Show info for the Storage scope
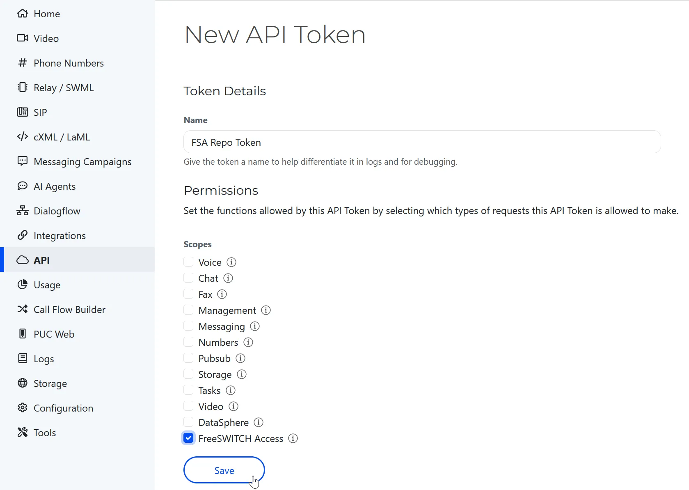This screenshot has height=490, width=689. (x=242, y=374)
